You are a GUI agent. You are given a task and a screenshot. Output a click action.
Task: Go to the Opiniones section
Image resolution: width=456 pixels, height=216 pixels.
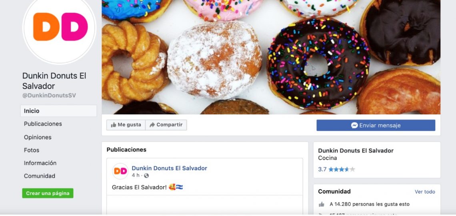pyautogui.click(x=38, y=137)
